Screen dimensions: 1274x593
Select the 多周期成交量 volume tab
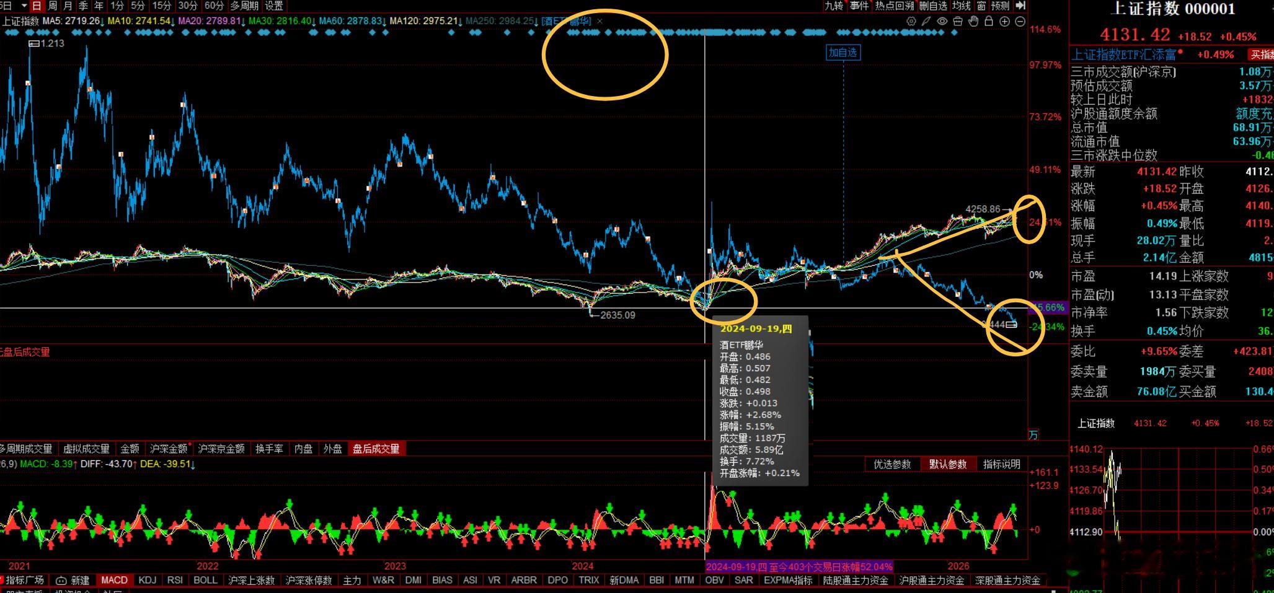(x=25, y=449)
